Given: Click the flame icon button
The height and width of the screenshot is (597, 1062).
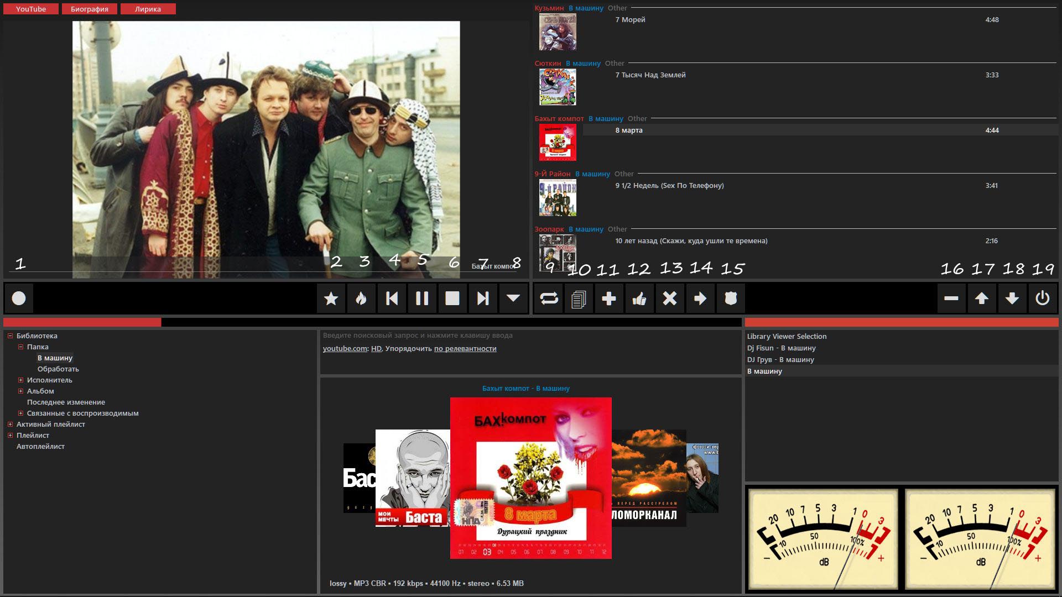Looking at the screenshot, I should click(361, 298).
